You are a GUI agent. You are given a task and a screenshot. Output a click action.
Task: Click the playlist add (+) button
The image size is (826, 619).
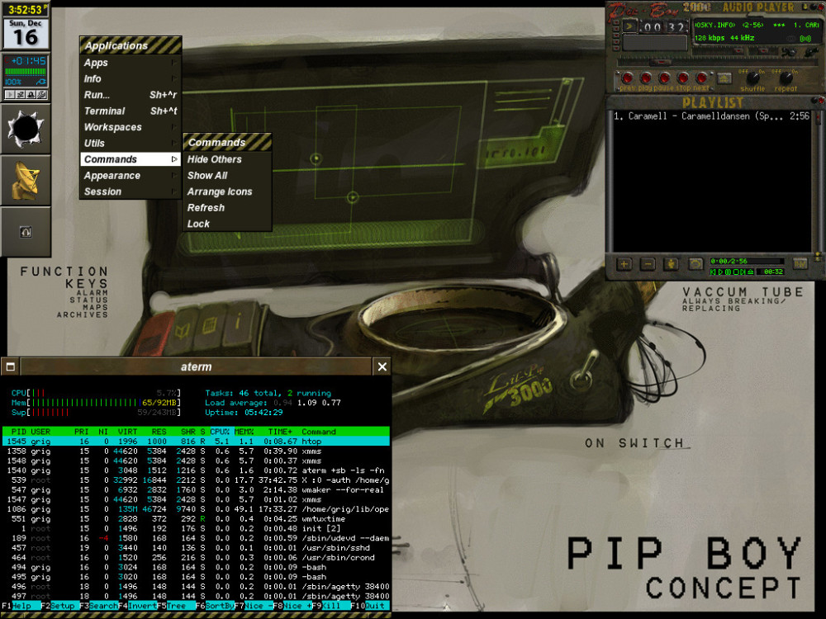[624, 264]
